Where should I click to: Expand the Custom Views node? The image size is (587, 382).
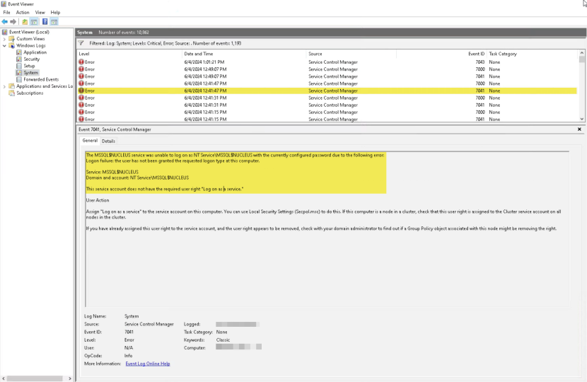click(x=4, y=39)
